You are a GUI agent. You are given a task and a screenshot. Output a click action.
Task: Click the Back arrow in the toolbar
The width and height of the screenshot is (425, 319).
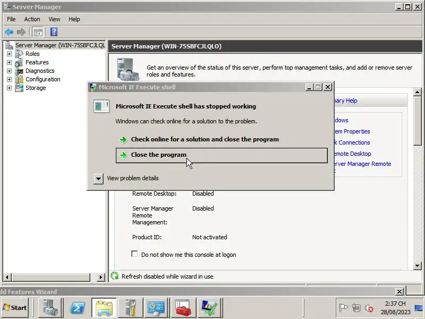[x=9, y=32]
